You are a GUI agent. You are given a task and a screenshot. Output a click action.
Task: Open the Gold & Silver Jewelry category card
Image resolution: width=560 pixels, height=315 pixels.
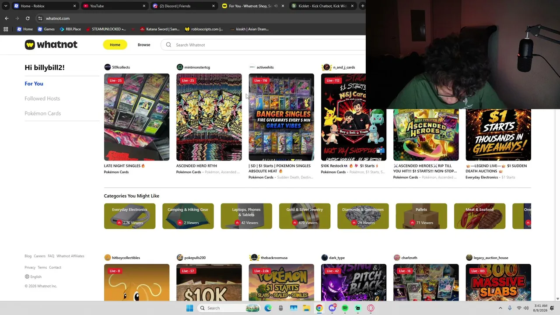(x=304, y=216)
